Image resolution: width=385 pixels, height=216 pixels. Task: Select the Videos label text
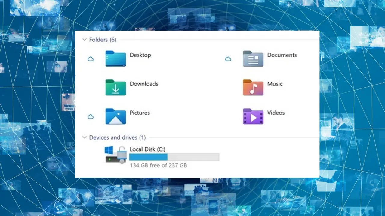pos(276,113)
